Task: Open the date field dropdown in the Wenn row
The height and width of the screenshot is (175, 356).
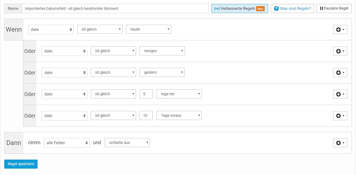Action: (51, 30)
